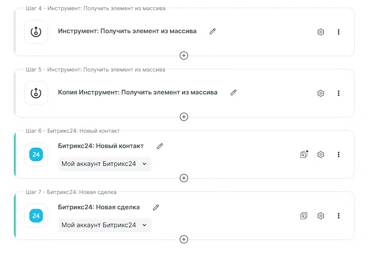Open gear settings for step 4
The image size is (372, 254).
(x=321, y=32)
